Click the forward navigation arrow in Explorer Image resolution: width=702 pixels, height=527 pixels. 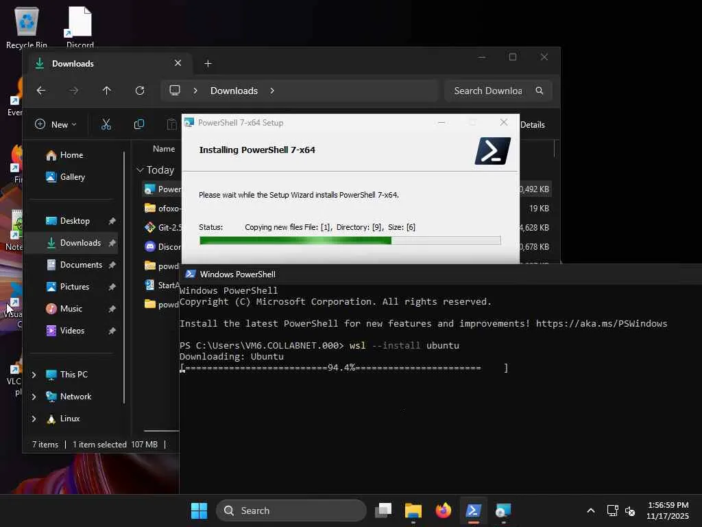click(74, 91)
